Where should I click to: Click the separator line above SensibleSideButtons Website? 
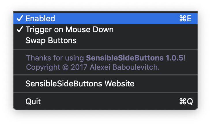(x=105, y=75)
